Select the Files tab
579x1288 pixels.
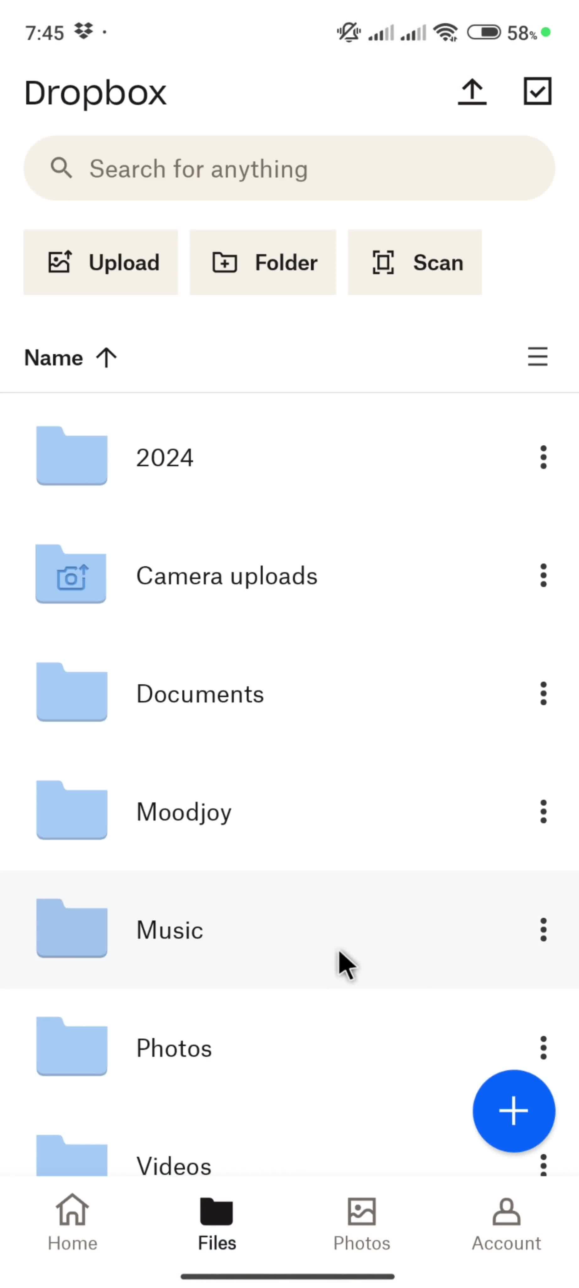[x=217, y=1224]
